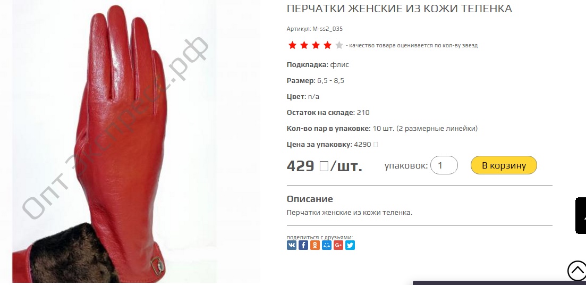The image size is (586, 285).
Task: Click the 429 per piece price
Action: [325, 166]
